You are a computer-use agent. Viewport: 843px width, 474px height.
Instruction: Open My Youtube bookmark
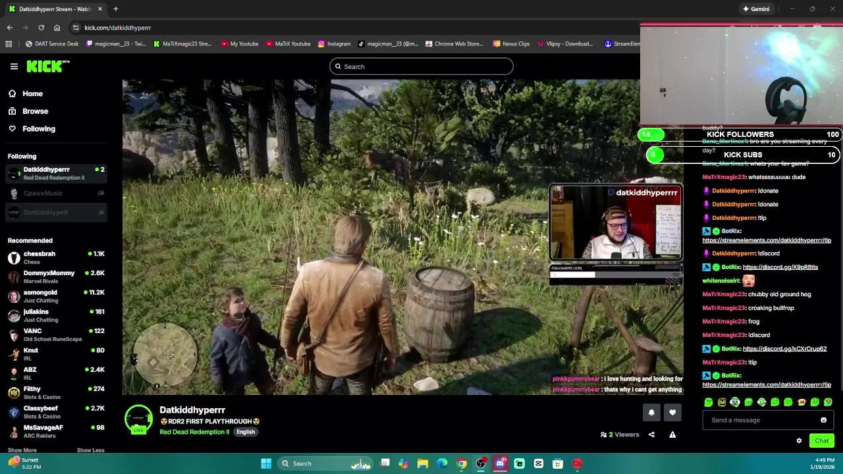pos(240,44)
